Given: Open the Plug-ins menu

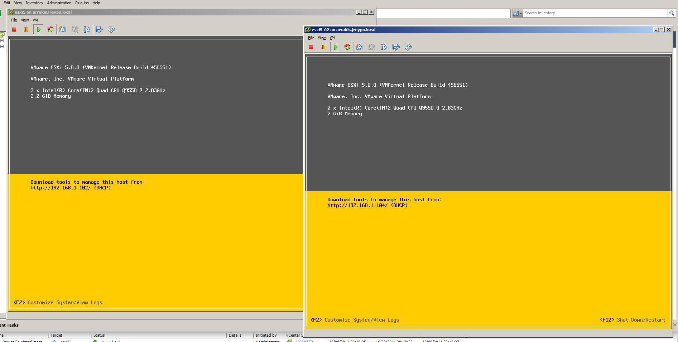Looking at the screenshot, I should coord(82,3).
